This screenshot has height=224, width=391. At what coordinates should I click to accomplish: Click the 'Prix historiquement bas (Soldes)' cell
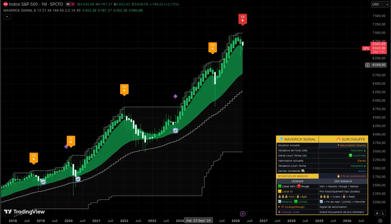click(343, 191)
